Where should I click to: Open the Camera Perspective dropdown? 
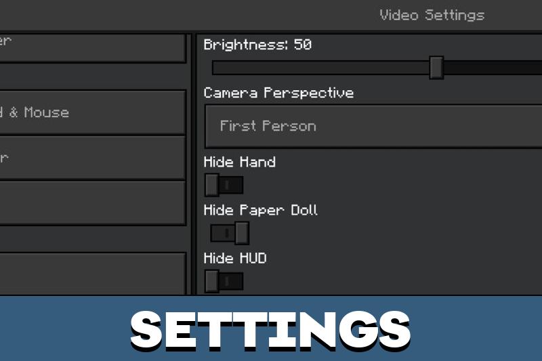pos(373,127)
